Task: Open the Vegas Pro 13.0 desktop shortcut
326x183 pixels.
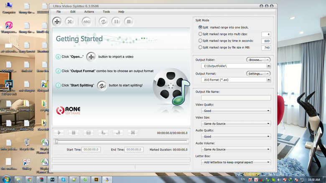Action: pos(8,88)
